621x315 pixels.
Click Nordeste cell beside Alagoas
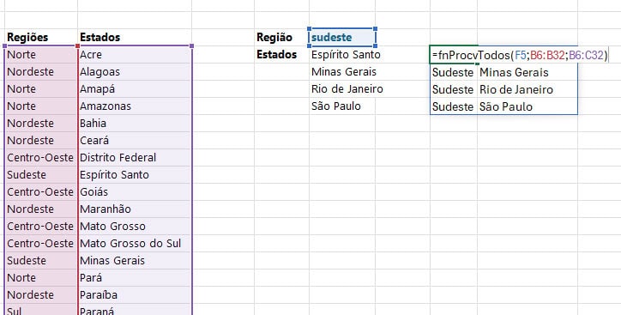click(41, 72)
